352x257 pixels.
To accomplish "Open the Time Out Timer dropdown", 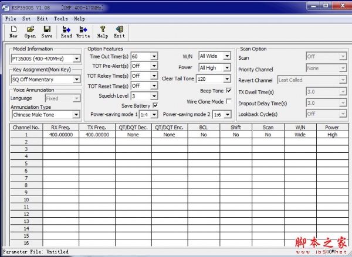I will point(154,56).
